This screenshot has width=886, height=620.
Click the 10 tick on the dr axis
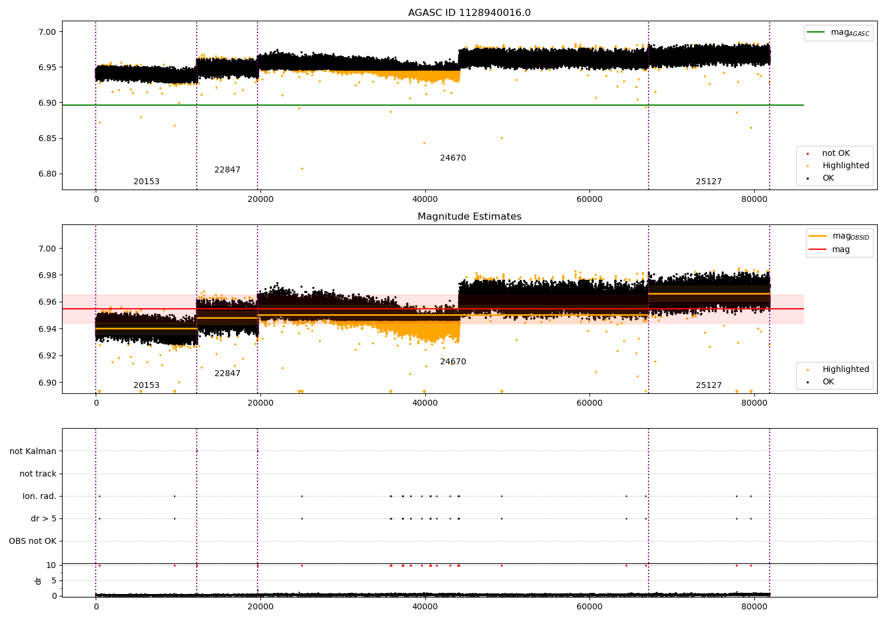[x=51, y=566]
